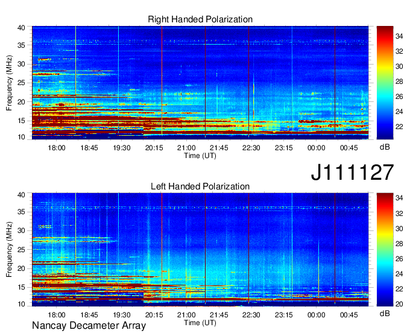Click the Left Handed Polarization colorbar
This screenshot has width=410, height=333.
[385, 250]
